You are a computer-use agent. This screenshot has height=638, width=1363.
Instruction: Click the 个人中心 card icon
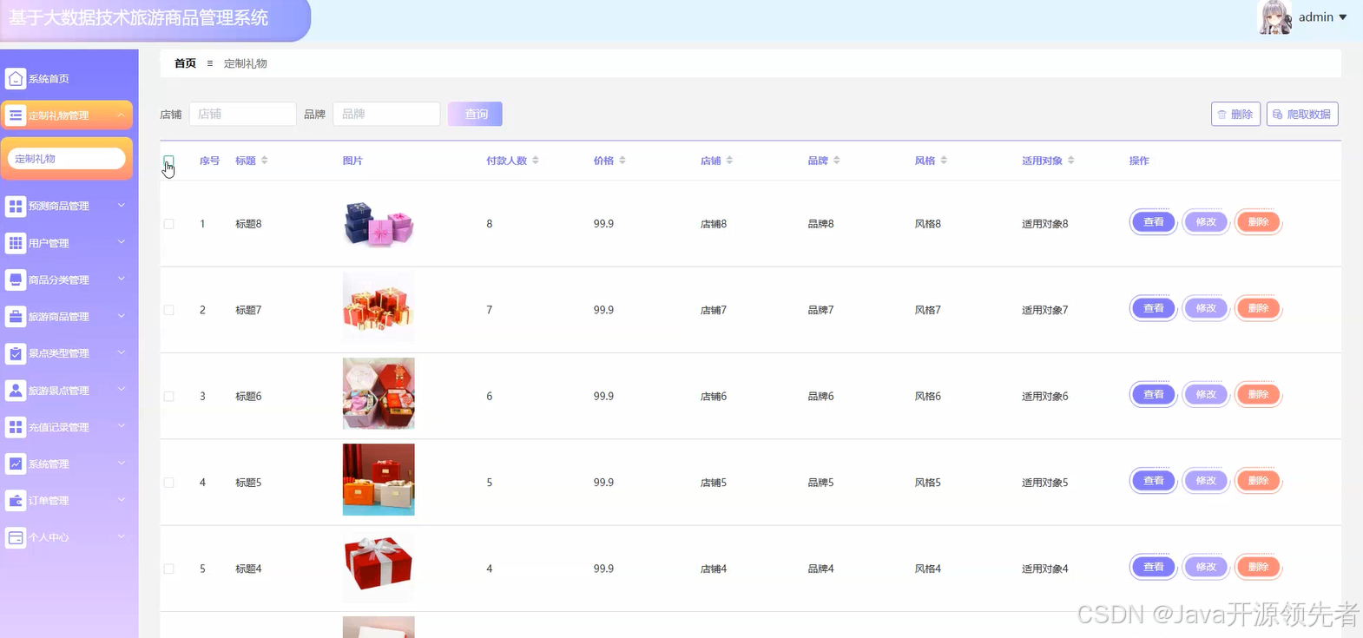(16, 537)
